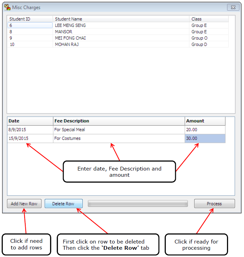Click the progress bar next to Delete Row

[x=138, y=204]
